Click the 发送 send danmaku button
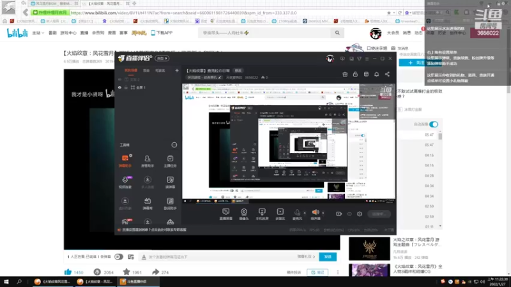The height and width of the screenshot is (287, 511). pos(328,257)
